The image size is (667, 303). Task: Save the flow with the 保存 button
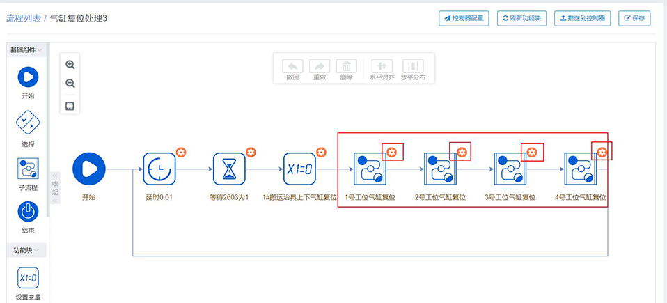coord(634,18)
